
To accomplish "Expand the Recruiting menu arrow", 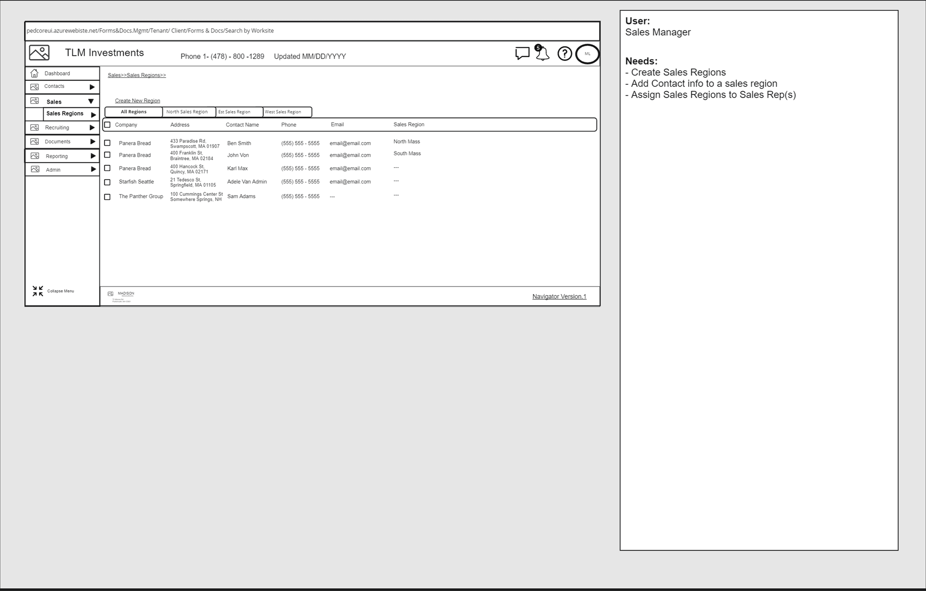I will point(92,128).
